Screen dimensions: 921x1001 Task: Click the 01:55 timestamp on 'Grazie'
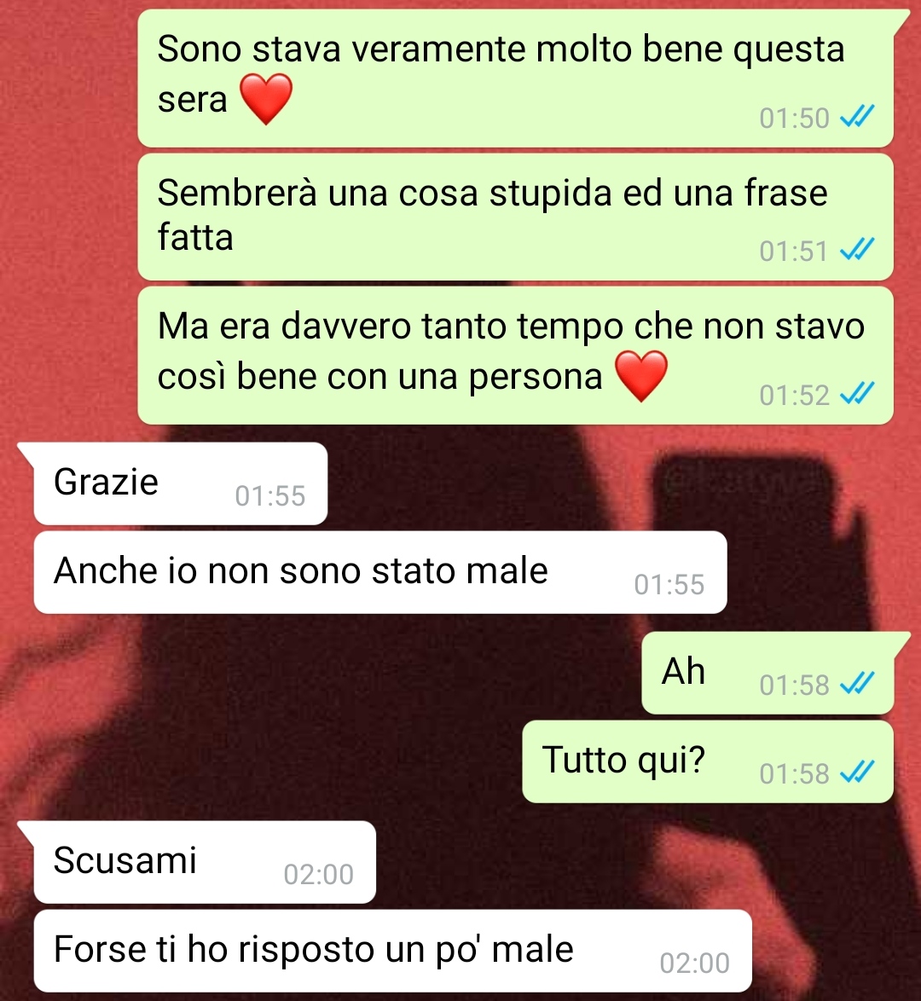270,496
